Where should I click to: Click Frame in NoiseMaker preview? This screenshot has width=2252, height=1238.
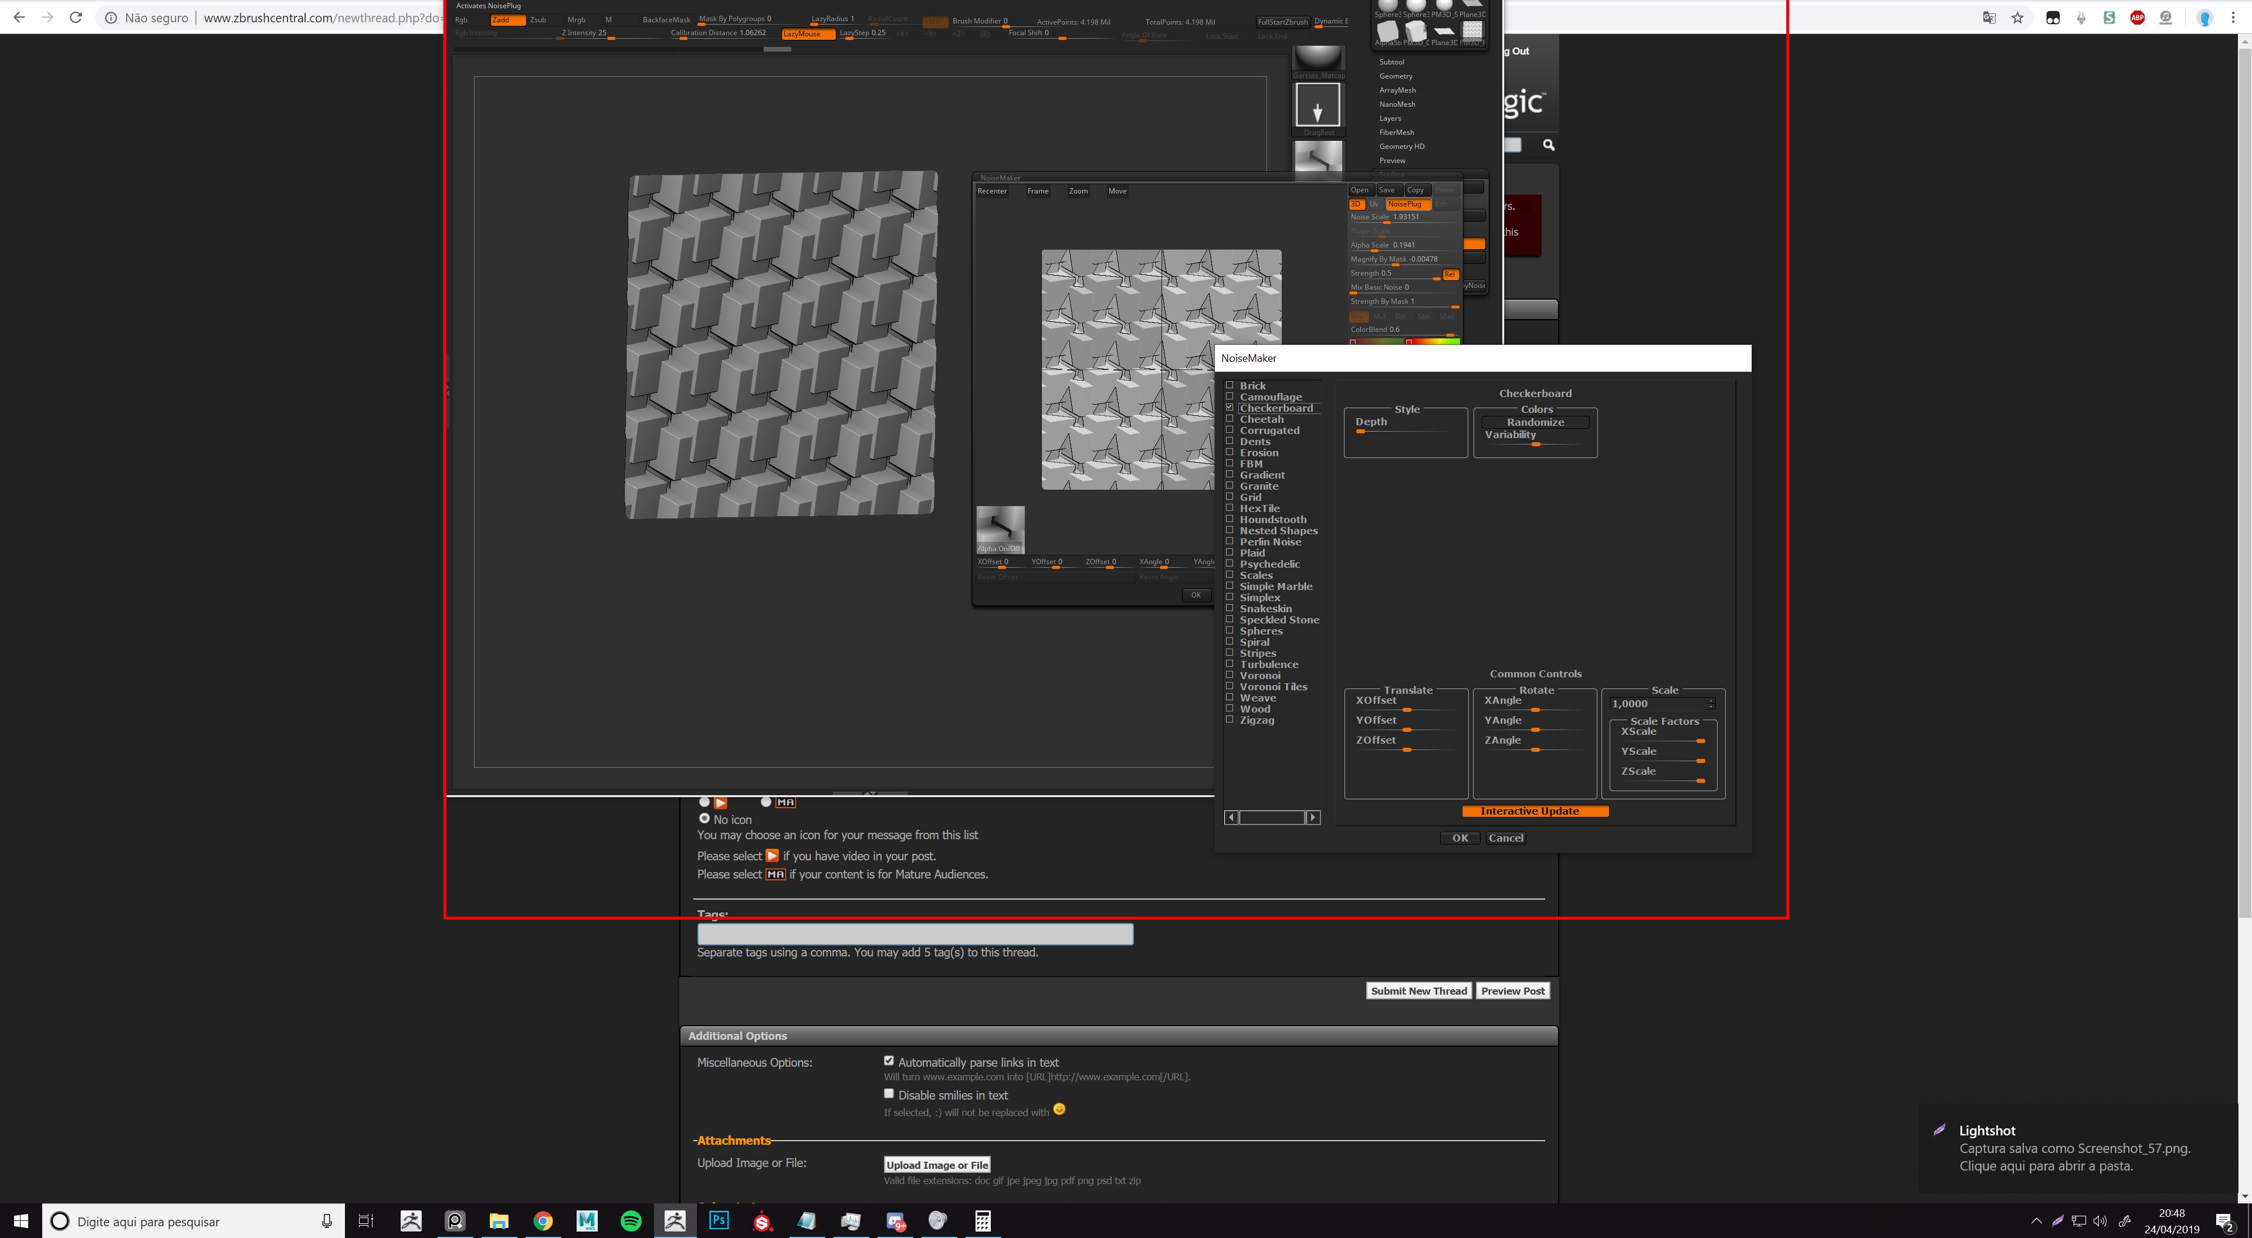point(1038,191)
